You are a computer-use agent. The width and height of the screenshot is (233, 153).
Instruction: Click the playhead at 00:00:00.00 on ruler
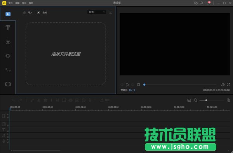click(x=10, y=109)
